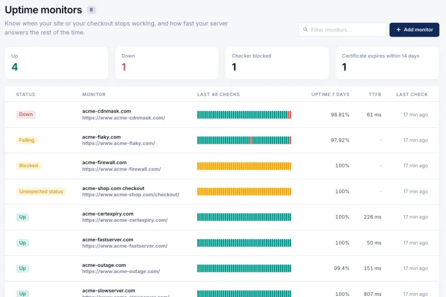446x297 pixels.
Task: Click the 98.81% uptime value
Action: pos(340,115)
